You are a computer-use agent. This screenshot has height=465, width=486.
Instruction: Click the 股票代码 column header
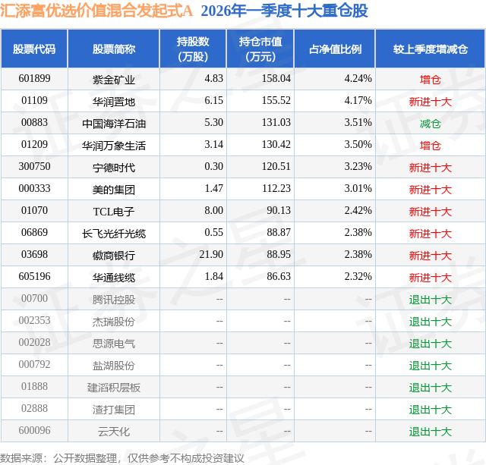coord(34,49)
